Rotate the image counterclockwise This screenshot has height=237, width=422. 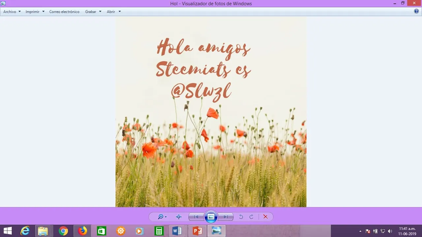[x=241, y=217]
